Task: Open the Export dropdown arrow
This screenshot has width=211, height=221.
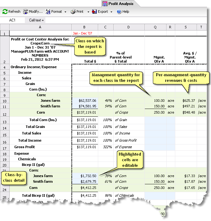Action: point(111,12)
